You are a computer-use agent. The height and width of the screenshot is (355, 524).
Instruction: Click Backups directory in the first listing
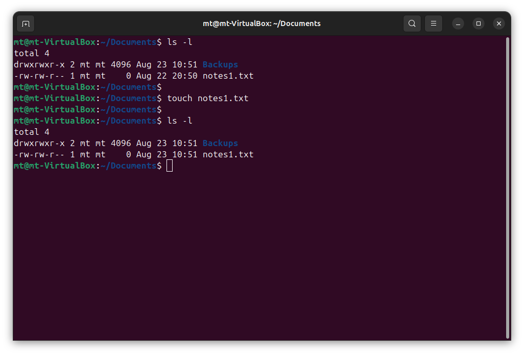coord(220,64)
